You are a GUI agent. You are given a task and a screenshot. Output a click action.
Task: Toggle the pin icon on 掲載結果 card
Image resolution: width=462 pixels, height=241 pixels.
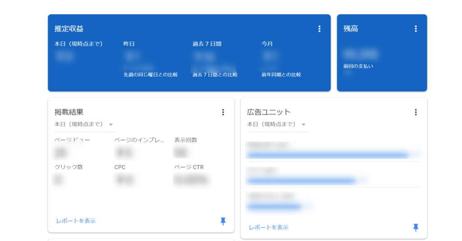[x=223, y=221]
